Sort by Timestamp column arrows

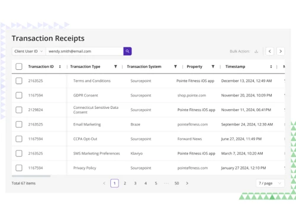[271, 67]
